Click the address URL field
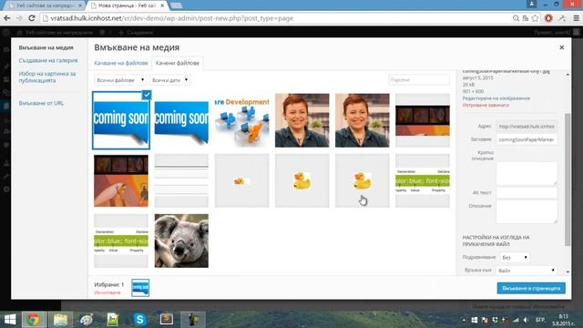This screenshot has height=328, width=583. click(x=527, y=127)
